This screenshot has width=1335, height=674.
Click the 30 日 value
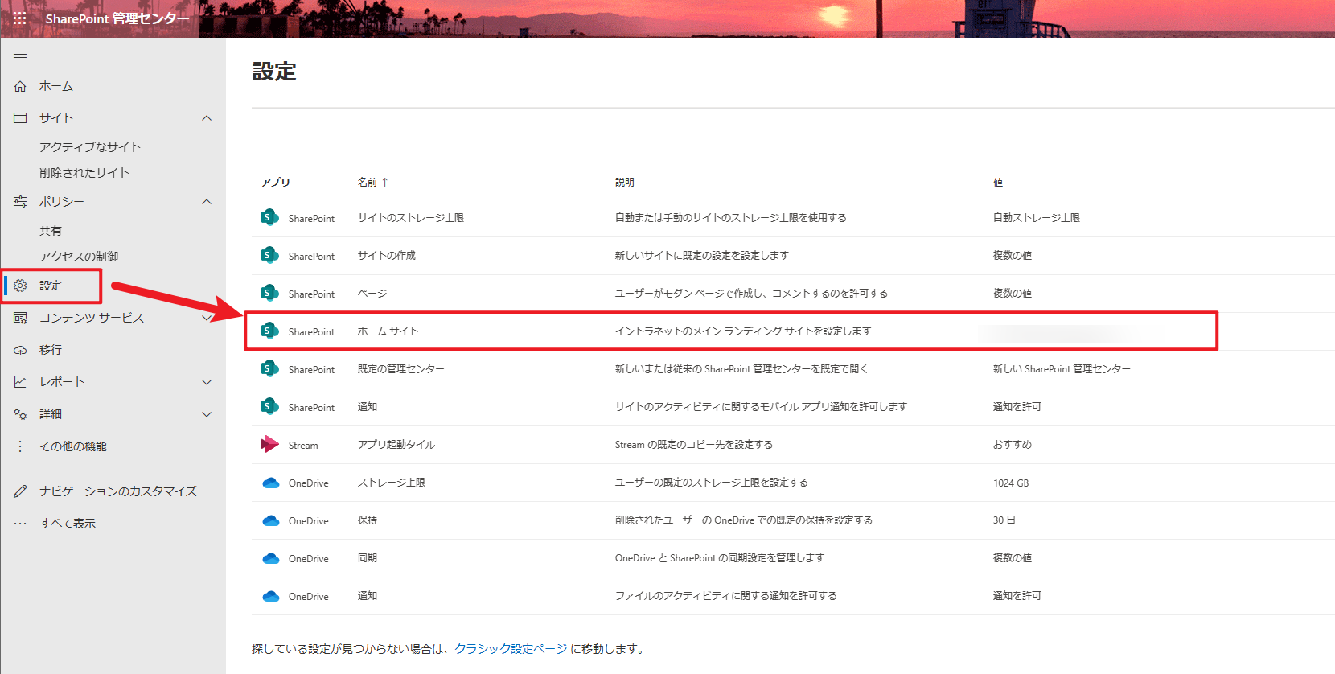[1004, 520]
